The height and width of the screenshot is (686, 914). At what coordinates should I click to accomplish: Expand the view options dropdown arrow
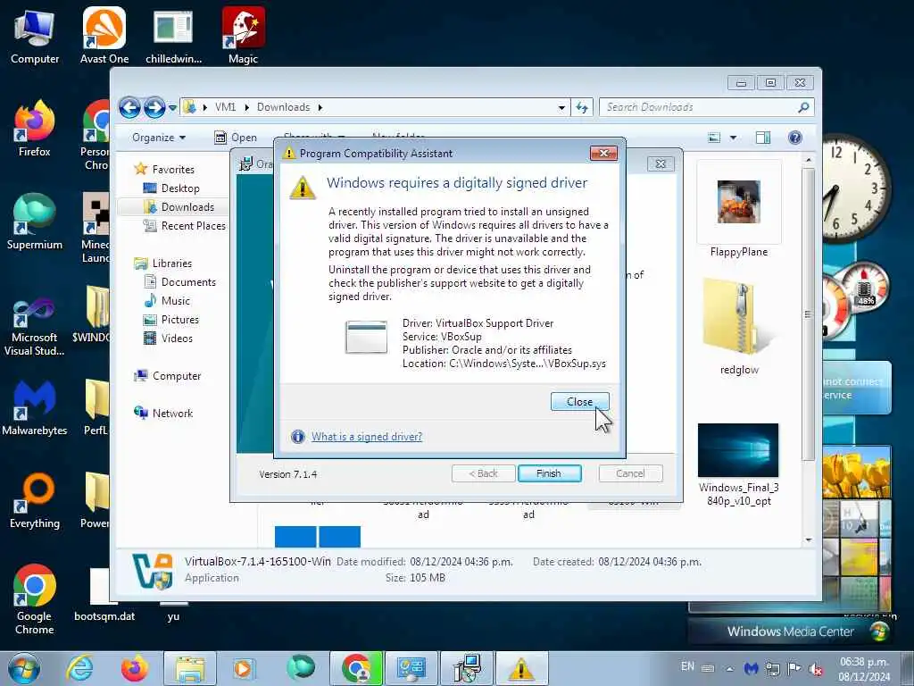[734, 138]
